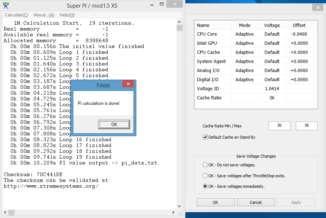Screen dimensions: 326x218
Task: Click the initial value finished line
Action: (x=77, y=46)
